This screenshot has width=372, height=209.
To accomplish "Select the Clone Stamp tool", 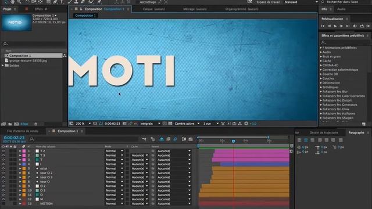I will click(x=76, y=2).
